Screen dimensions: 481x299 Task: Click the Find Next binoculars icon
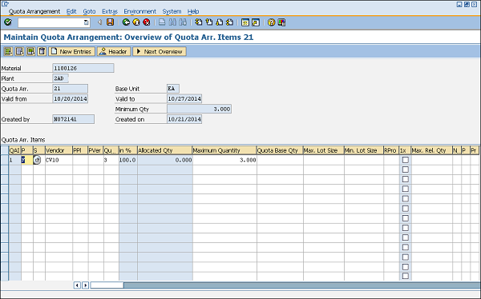183,22
